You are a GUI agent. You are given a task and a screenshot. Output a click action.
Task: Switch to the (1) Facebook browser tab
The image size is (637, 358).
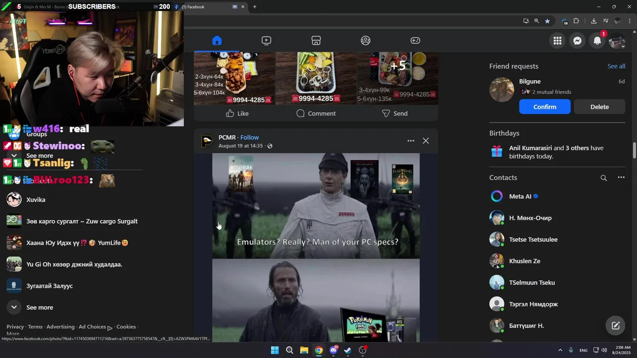pos(210,7)
